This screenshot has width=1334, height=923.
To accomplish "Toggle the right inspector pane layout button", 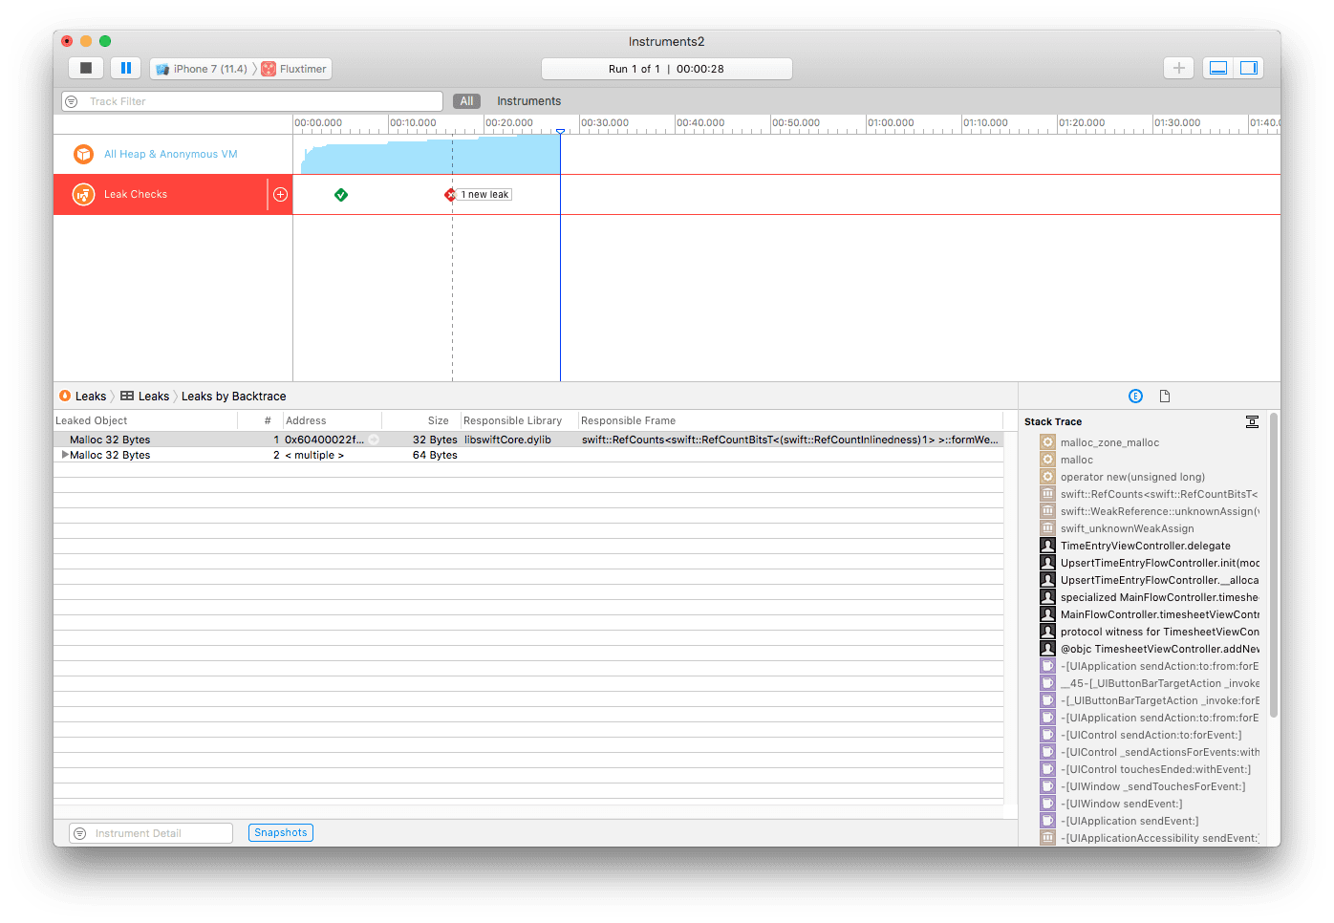I will click(x=1248, y=68).
